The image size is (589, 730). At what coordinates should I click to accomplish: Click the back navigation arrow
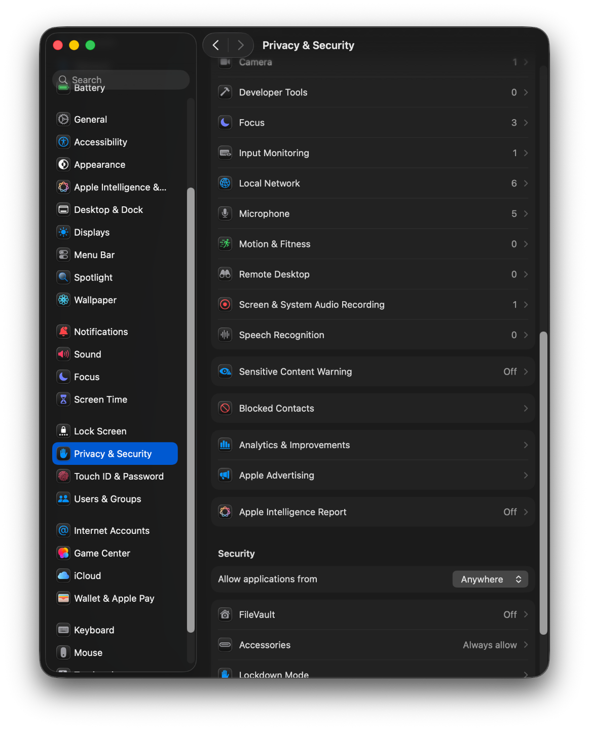[x=216, y=45]
